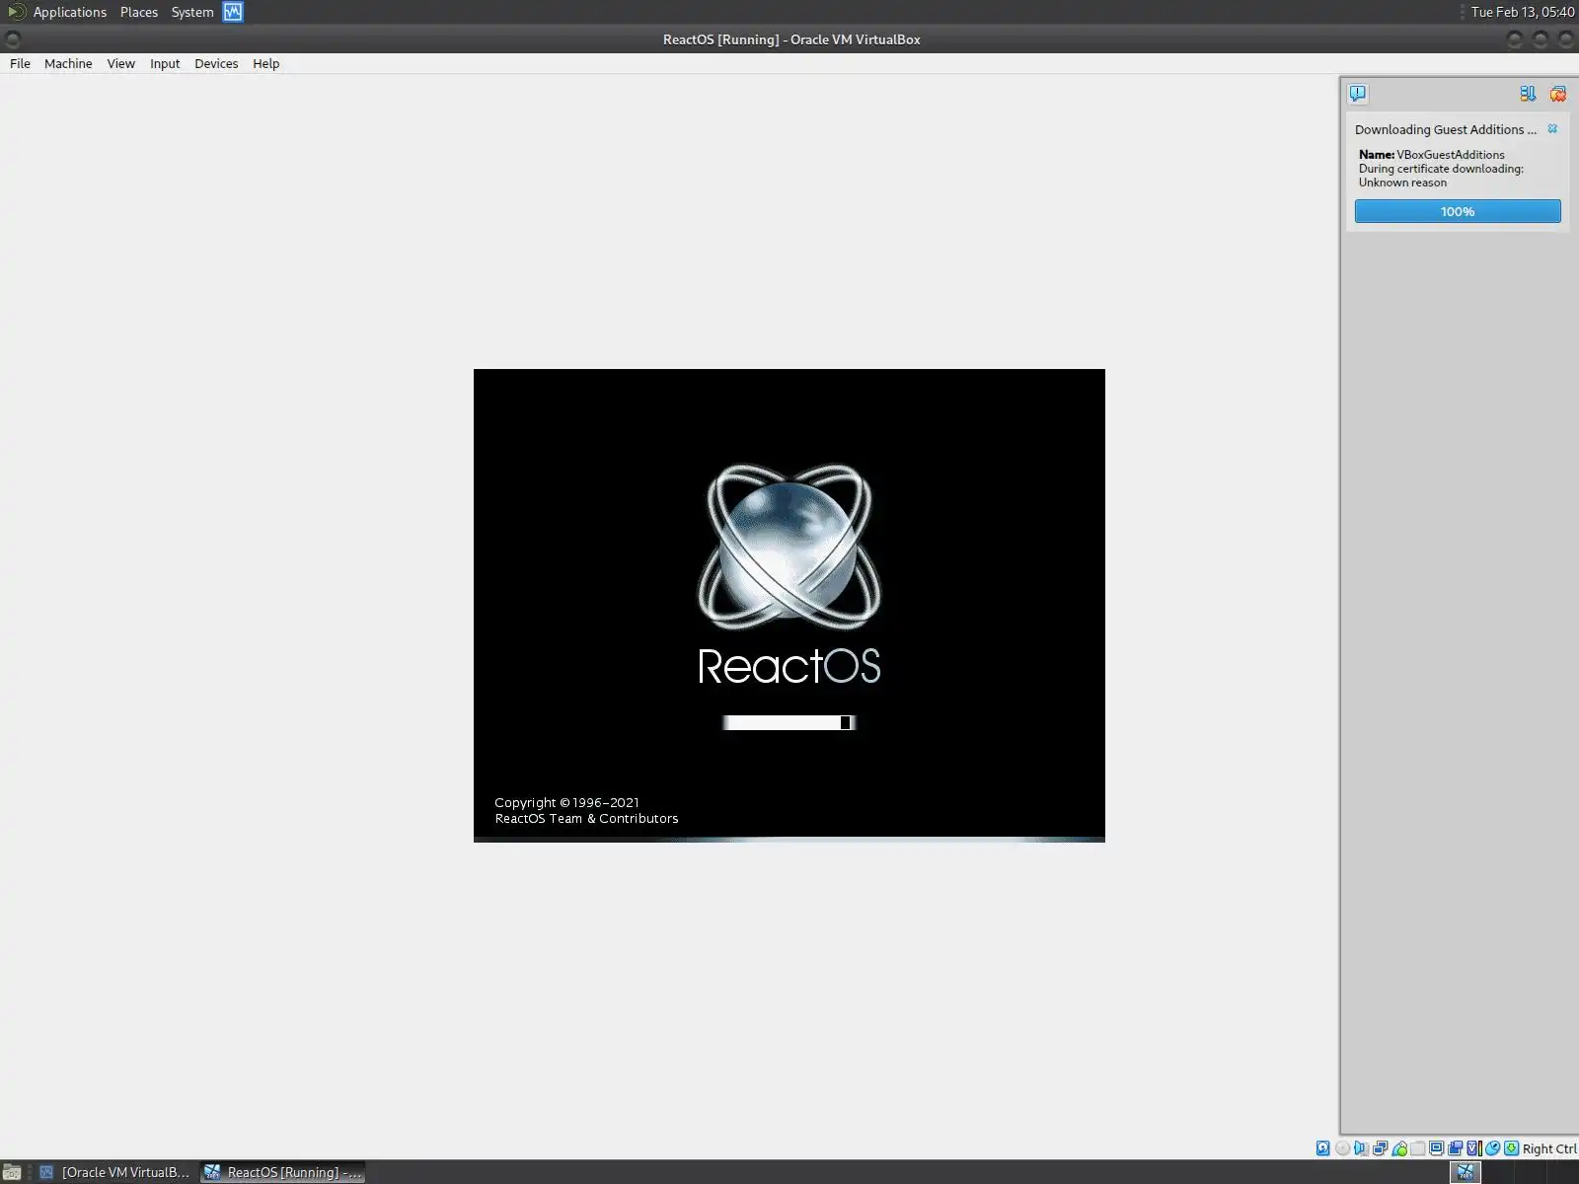Click the network adapter status icon
Viewport: 1579px width, 1184px height.
coord(1380,1148)
